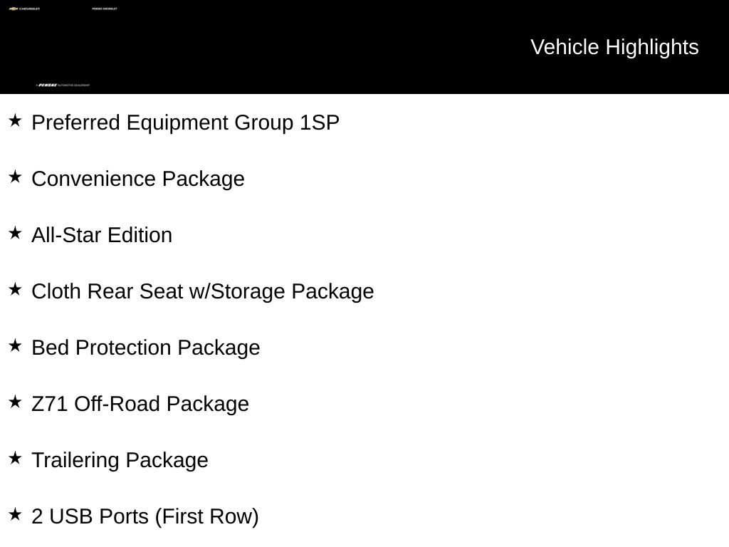
Task: Click the star beside Convenience Package
Action: pos(15,177)
